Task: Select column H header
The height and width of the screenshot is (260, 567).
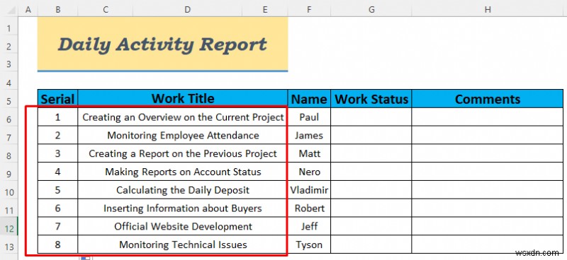Action: [488, 10]
